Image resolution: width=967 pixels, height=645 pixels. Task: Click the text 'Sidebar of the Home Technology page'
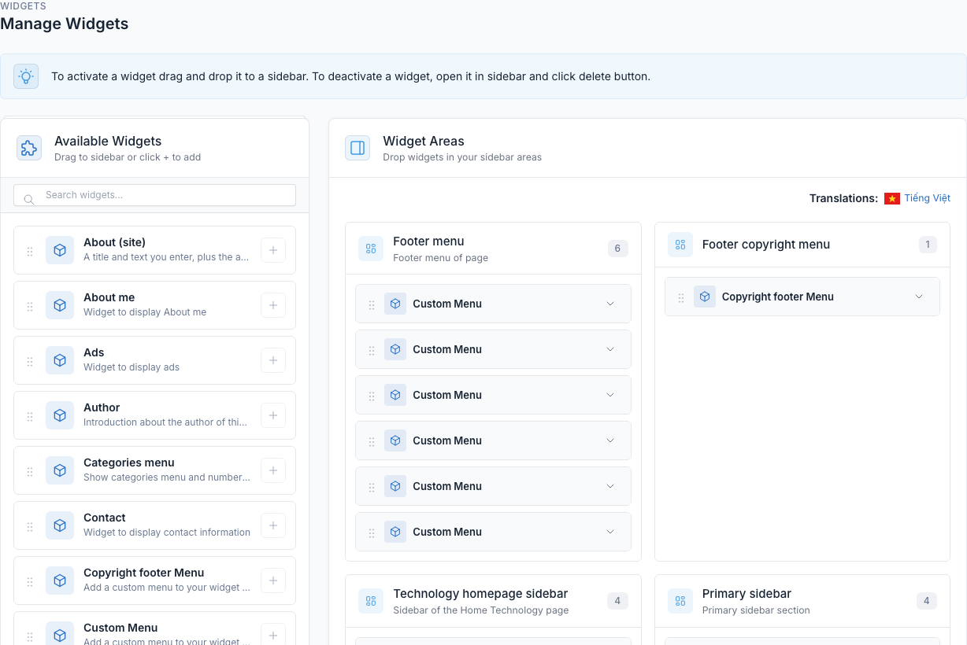coord(480,610)
